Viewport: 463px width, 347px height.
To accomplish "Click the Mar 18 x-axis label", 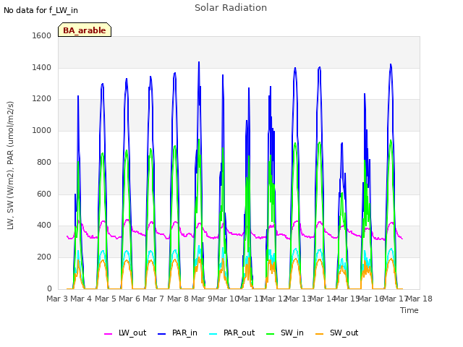I will 420,299.
